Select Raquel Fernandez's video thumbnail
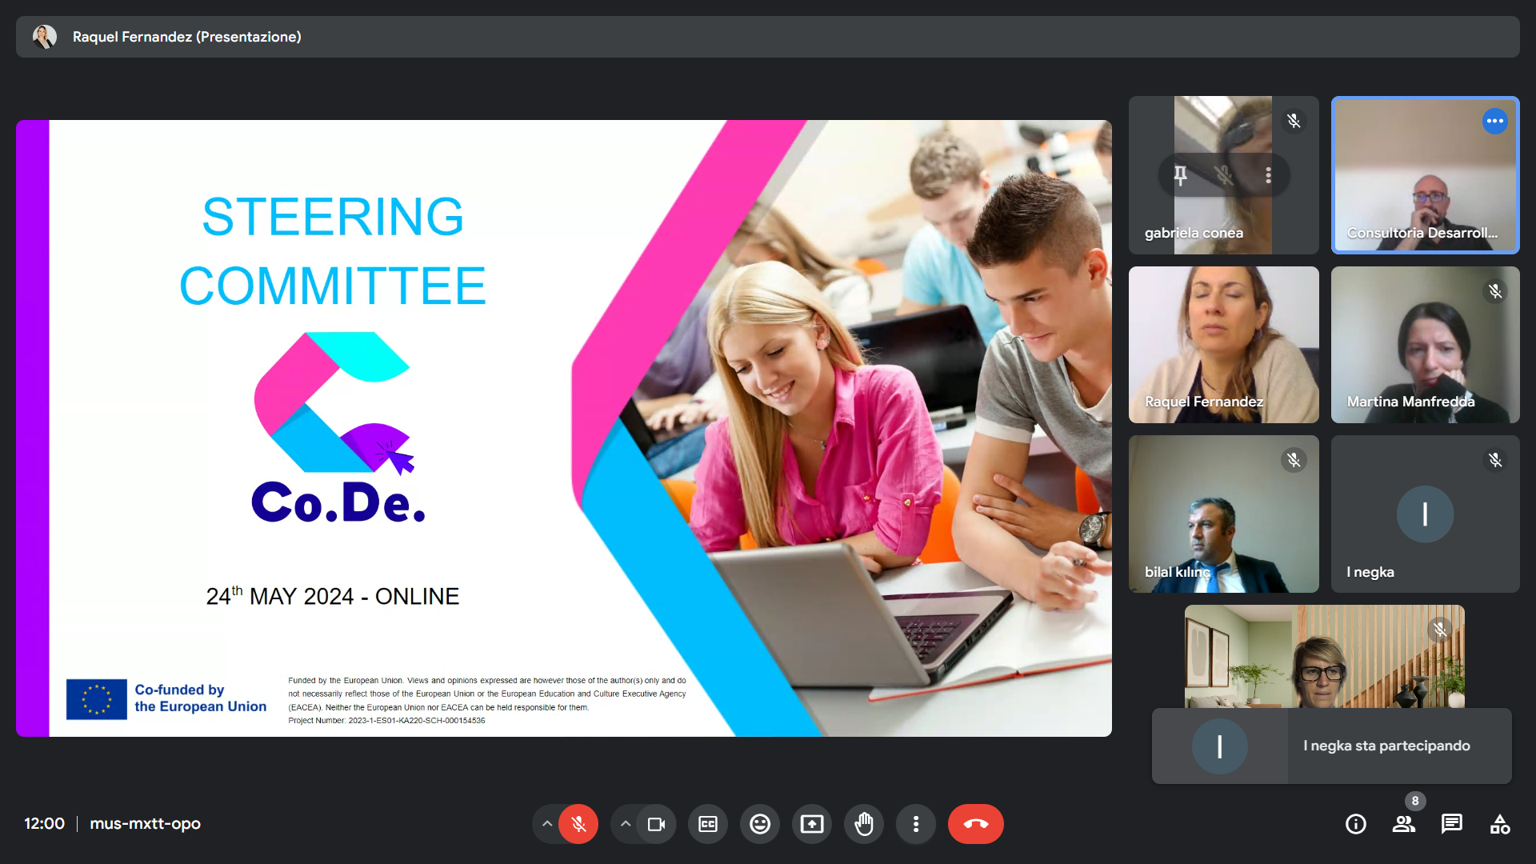Screen dimensions: 1536x864 point(1224,345)
